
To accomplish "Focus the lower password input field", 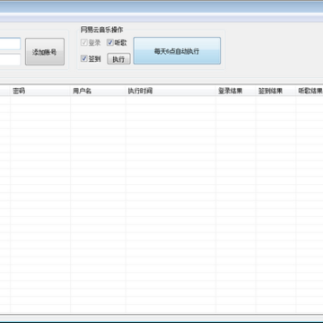I will pyautogui.click(x=10, y=59).
